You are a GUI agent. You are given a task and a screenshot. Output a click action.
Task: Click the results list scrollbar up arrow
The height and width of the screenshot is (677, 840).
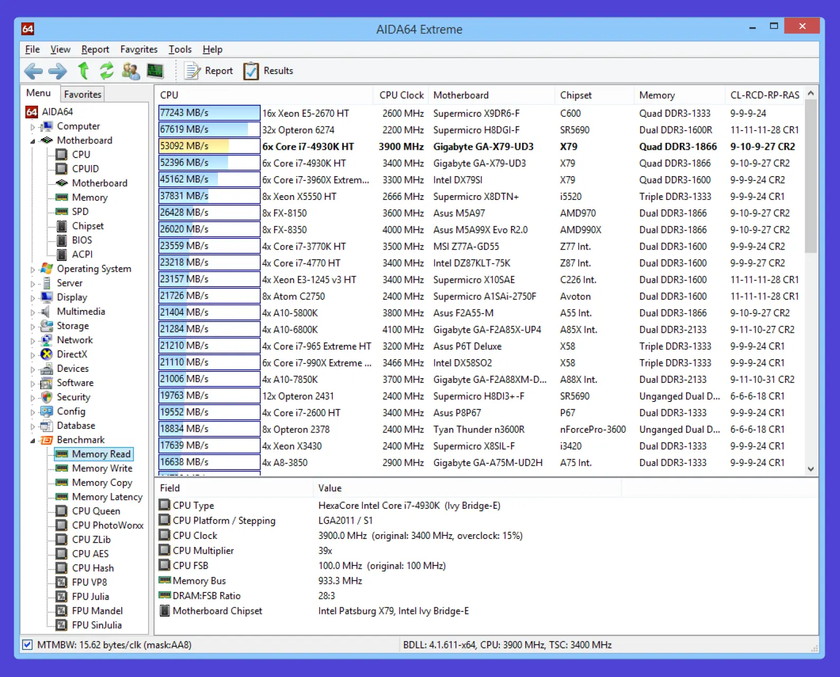(x=811, y=93)
